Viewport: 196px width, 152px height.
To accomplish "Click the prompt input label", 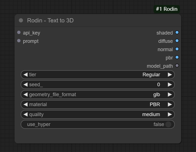I will point(31,41).
